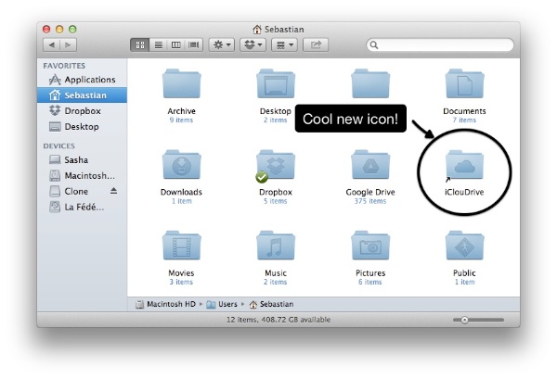This screenshot has height=379, width=557.
Task: Click the Downloads folder name label
Action: (181, 192)
